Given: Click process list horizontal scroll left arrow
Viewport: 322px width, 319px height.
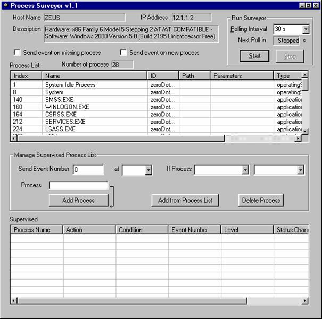Looking at the screenshot, I should coord(13,139).
